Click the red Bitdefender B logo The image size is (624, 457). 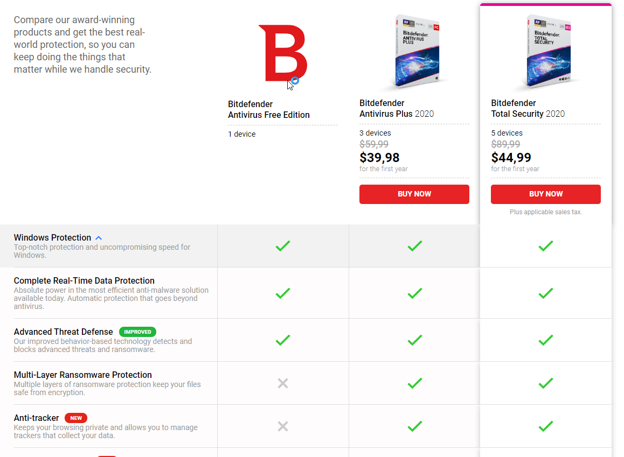(x=282, y=53)
